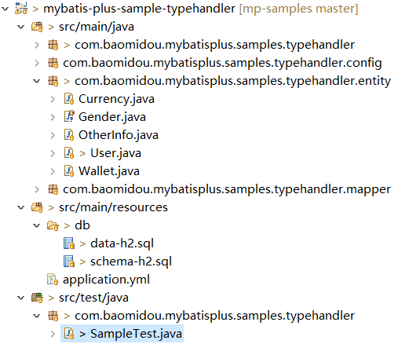Expand the User.java node
405x344 pixels.
53,153
